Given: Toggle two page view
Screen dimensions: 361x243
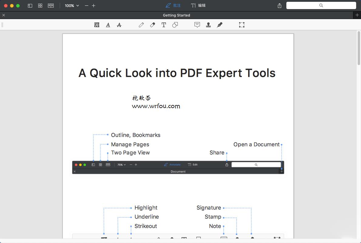Looking at the screenshot, I should [51, 6].
